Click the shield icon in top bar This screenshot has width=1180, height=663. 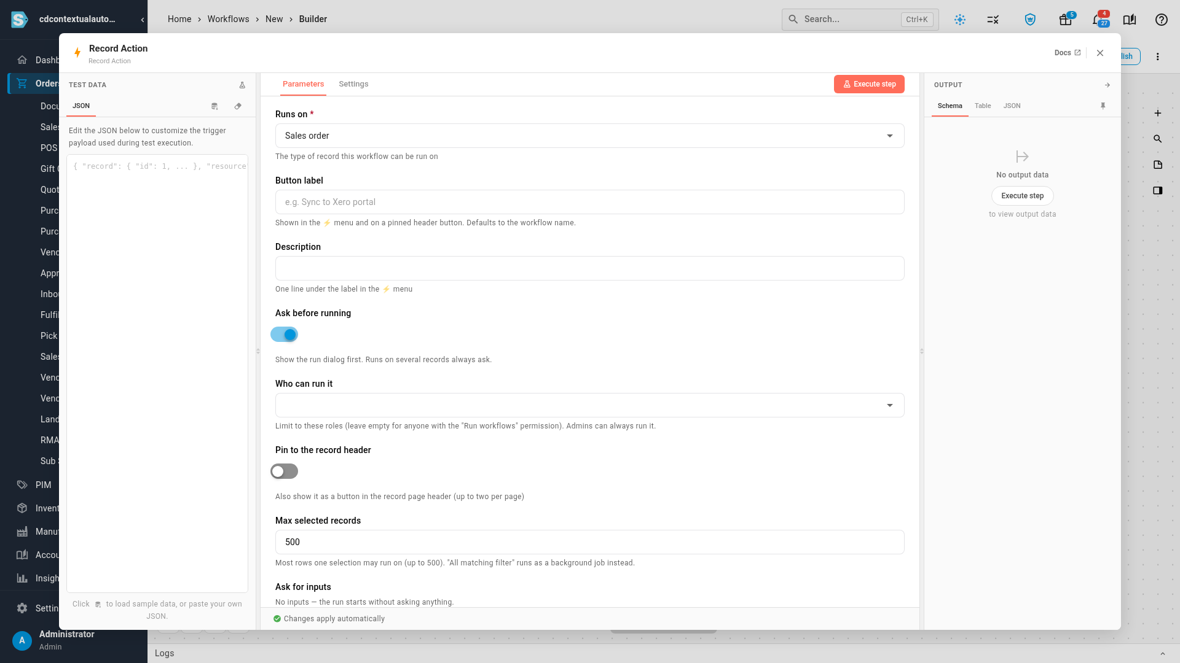pos(1031,20)
